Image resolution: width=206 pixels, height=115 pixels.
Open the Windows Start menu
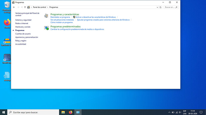4,112
